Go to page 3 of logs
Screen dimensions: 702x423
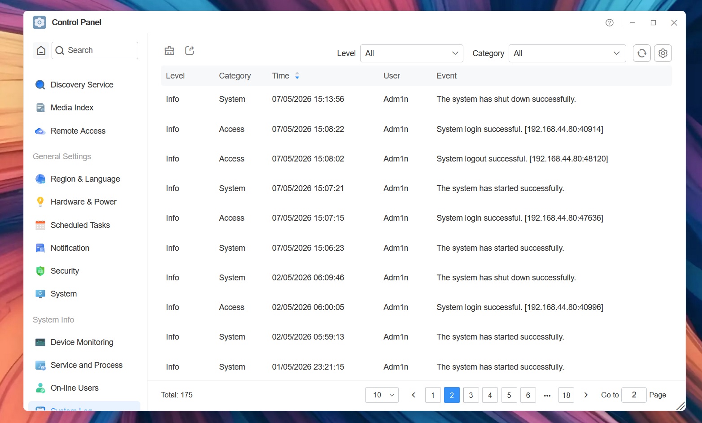471,395
